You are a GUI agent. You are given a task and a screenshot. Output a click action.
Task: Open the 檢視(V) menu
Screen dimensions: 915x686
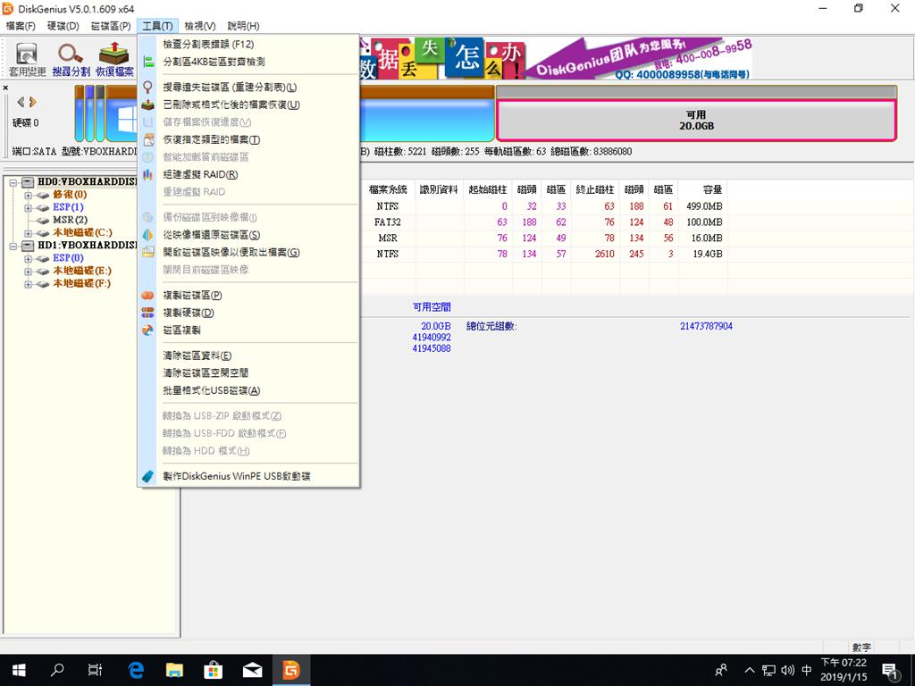pyautogui.click(x=200, y=26)
